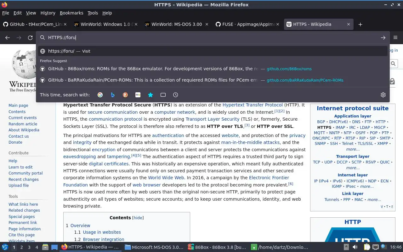Switch to virtual desktop 3
403x252 pixels.
tap(29, 247)
